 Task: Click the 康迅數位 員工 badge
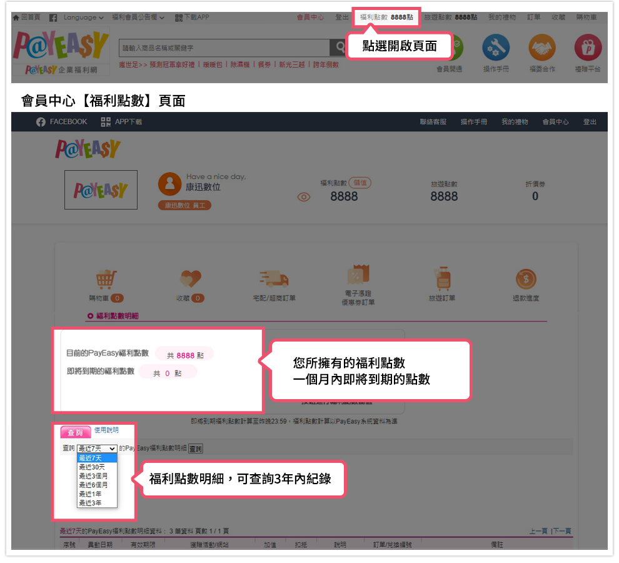(184, 205)
